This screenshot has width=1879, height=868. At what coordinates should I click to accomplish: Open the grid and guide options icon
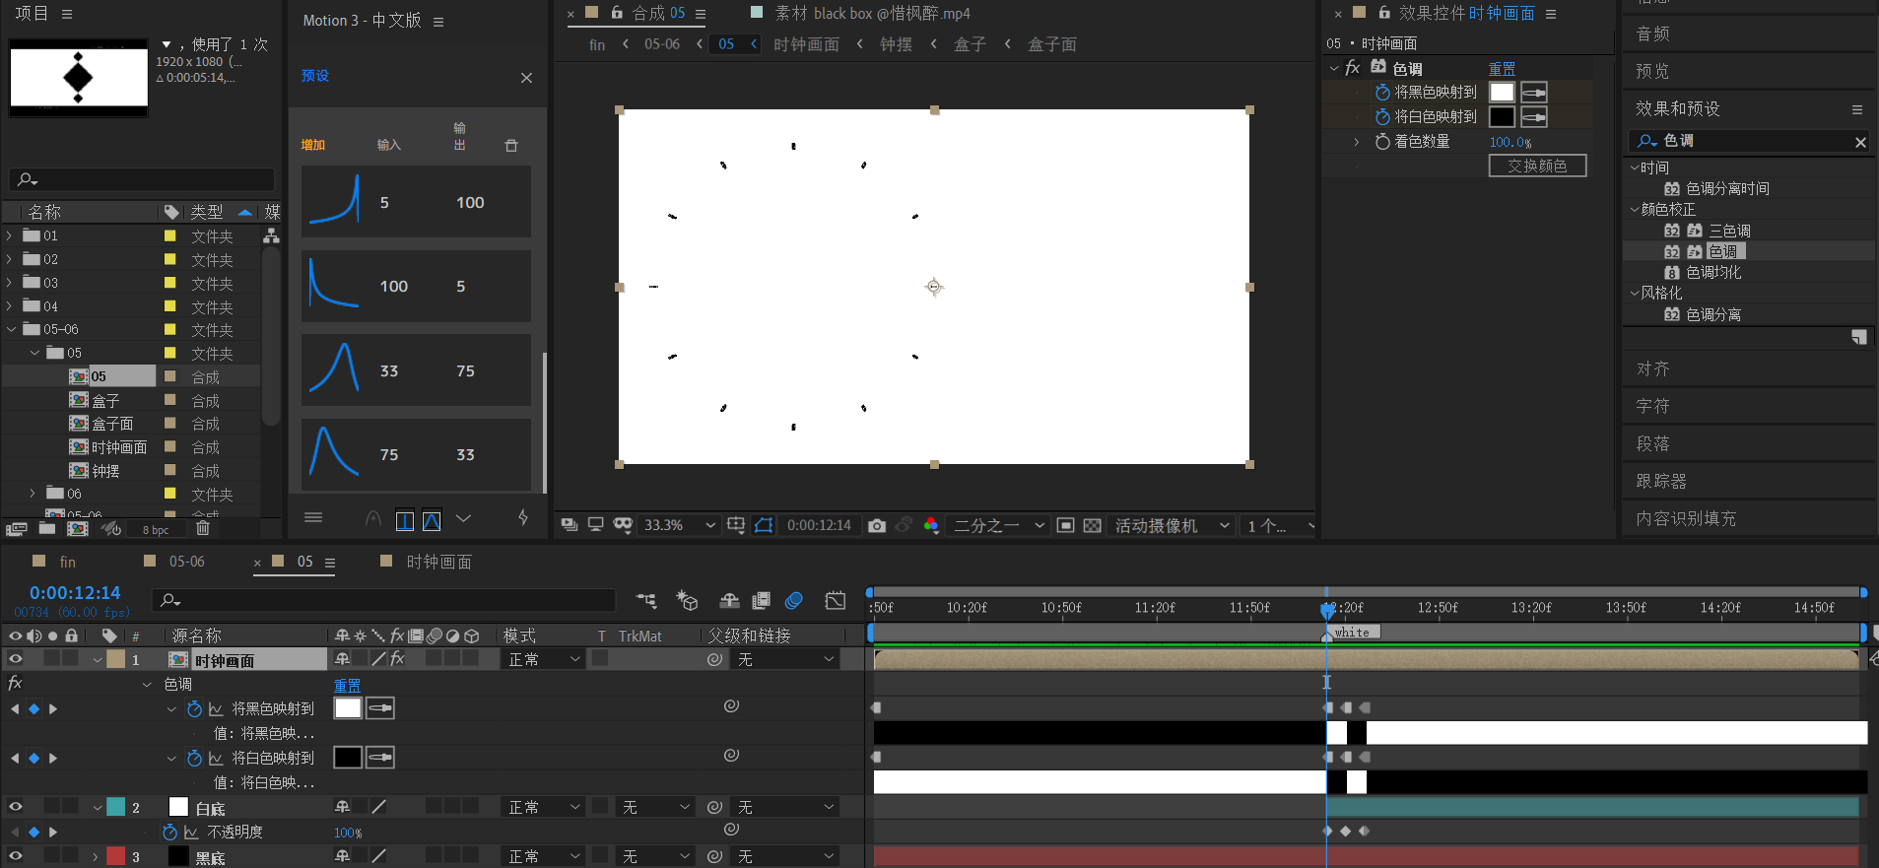(x=736, y=525)
